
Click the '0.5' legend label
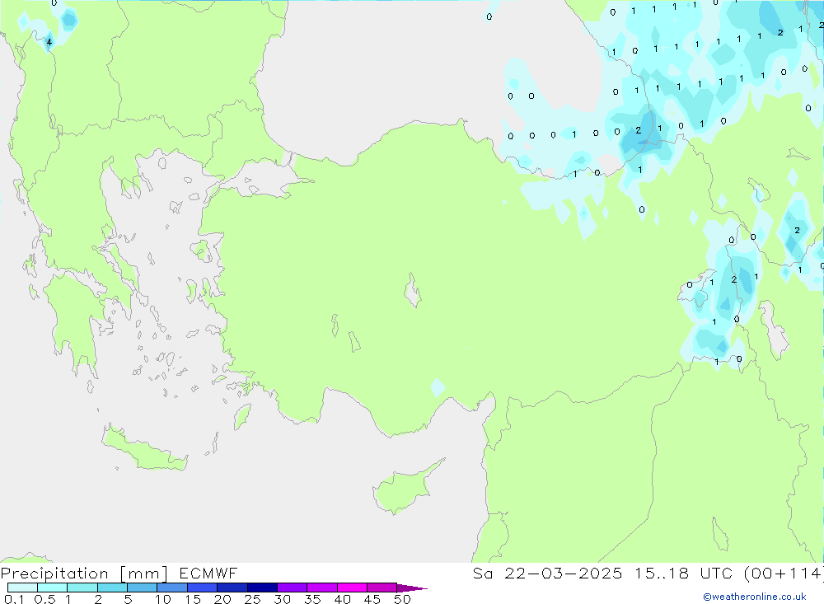44,599
